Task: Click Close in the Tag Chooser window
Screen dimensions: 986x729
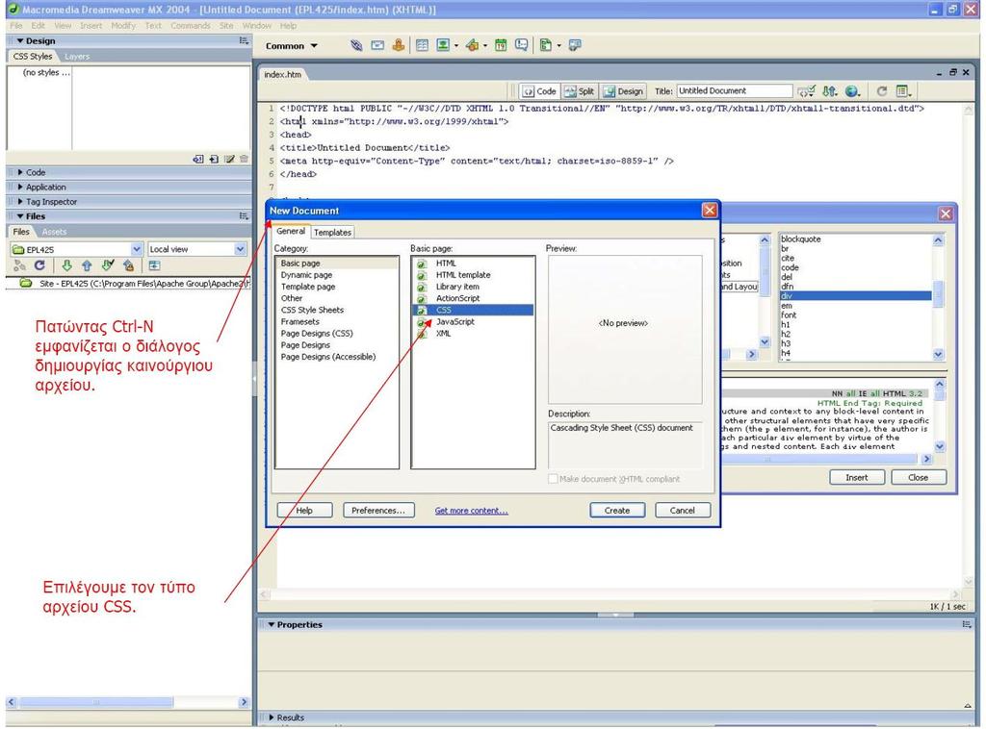Action: (918, 477)
